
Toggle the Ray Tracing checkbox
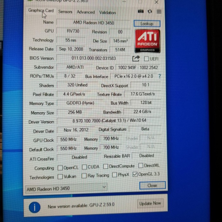point(84,176)
